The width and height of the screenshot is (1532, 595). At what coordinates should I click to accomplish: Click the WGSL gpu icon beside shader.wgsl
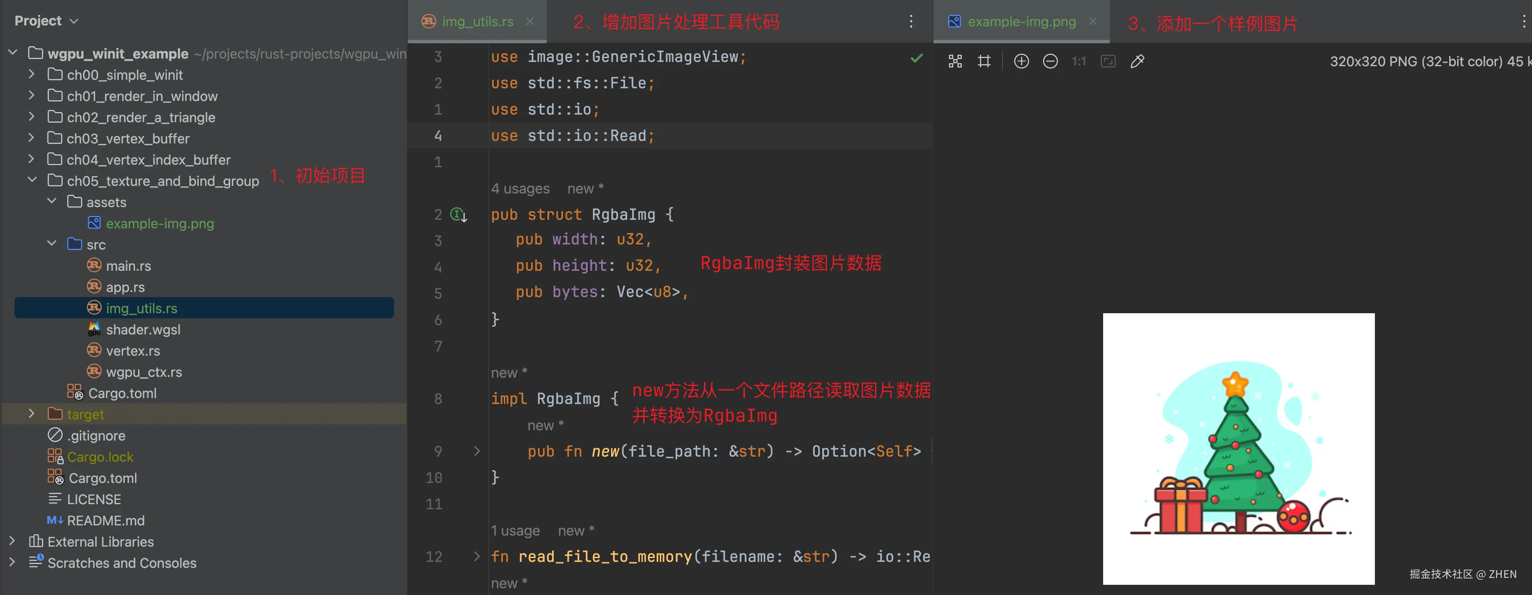click(x=94, y=329)
